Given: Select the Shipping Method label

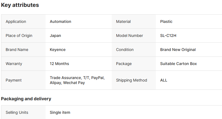Looking at the screenshot, I should pyautogui.click(x=132, y=80).
